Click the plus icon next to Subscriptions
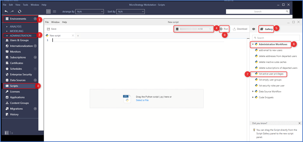The height and width of the screenshot is (142, 303). (35, 57)
